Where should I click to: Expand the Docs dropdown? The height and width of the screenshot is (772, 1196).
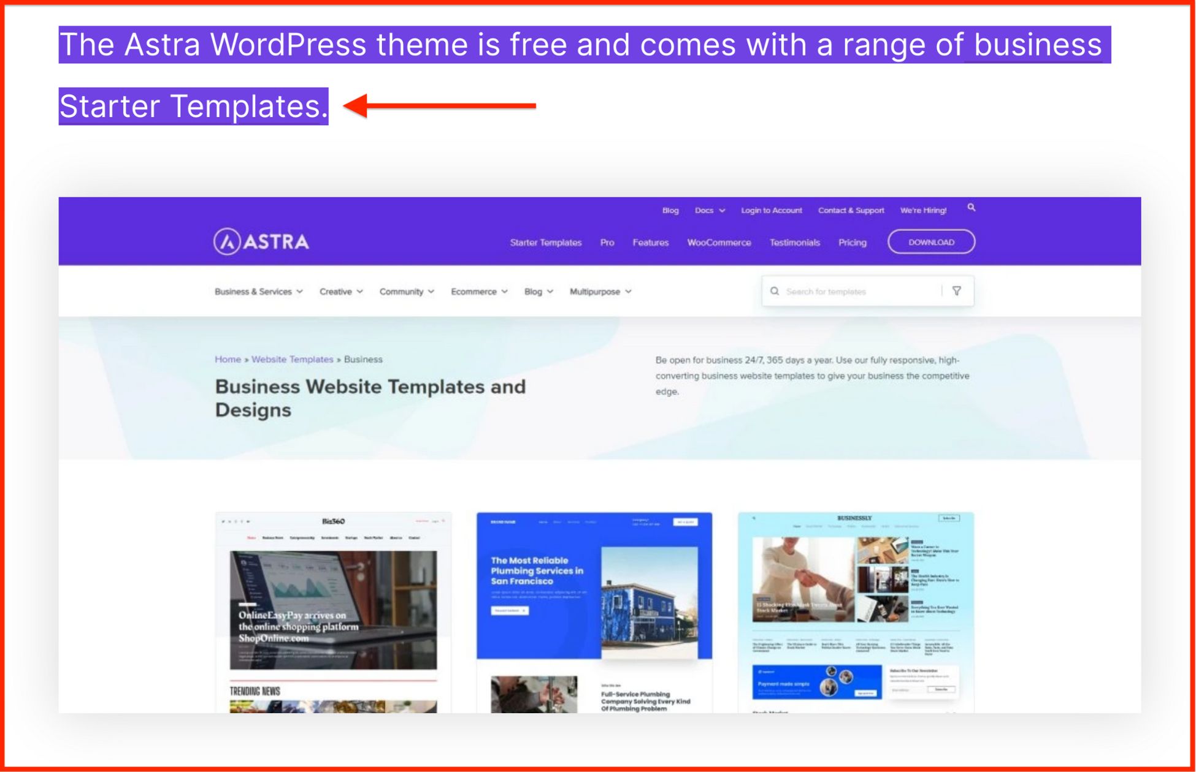coord(710,210)
